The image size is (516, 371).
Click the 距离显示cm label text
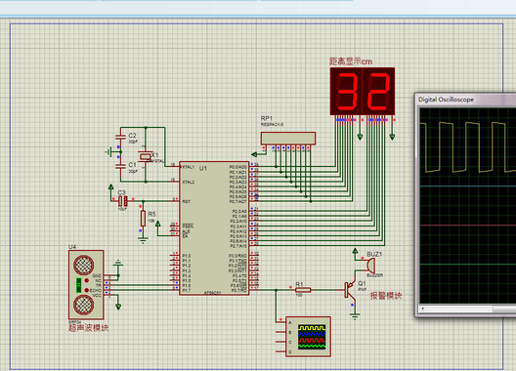click(x=351, y=62)
